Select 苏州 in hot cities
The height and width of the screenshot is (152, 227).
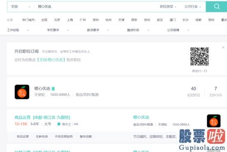147,20
